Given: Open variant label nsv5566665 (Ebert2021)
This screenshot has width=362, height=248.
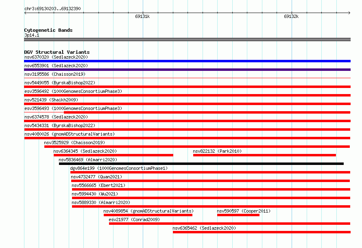Looking at the screenshot, I should [x=98, y=185].
